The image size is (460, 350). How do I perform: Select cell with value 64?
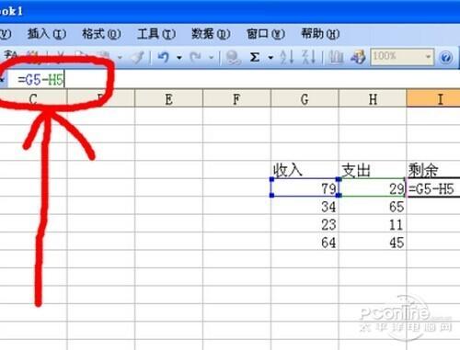point(305,242)
